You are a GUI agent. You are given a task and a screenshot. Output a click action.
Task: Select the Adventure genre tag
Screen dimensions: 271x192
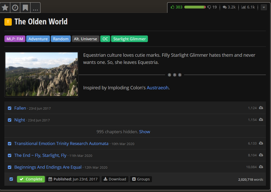38,39
